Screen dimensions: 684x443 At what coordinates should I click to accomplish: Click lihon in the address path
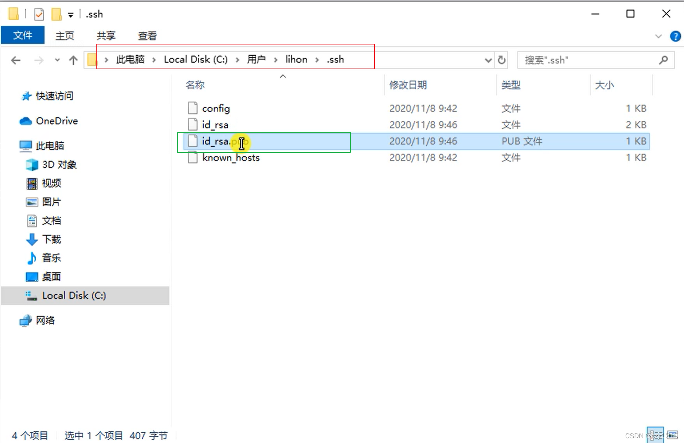296,59
